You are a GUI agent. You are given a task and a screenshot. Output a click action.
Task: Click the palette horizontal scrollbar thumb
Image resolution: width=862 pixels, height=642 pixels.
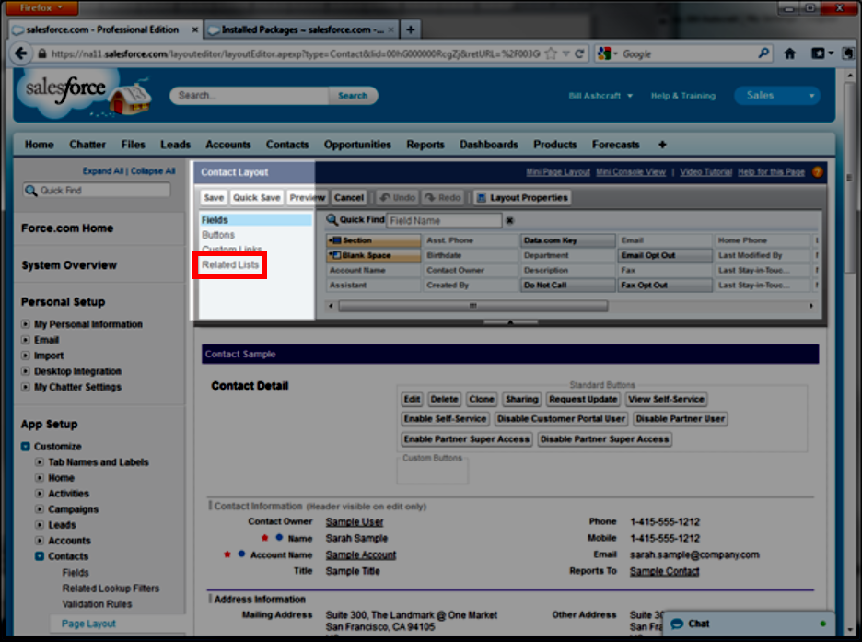pyautogui.click(x=473, y=306)
